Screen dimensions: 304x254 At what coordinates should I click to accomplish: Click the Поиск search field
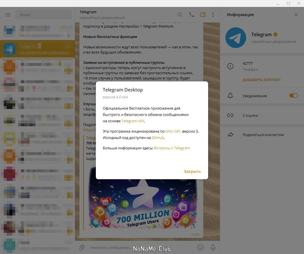point(44,15)
